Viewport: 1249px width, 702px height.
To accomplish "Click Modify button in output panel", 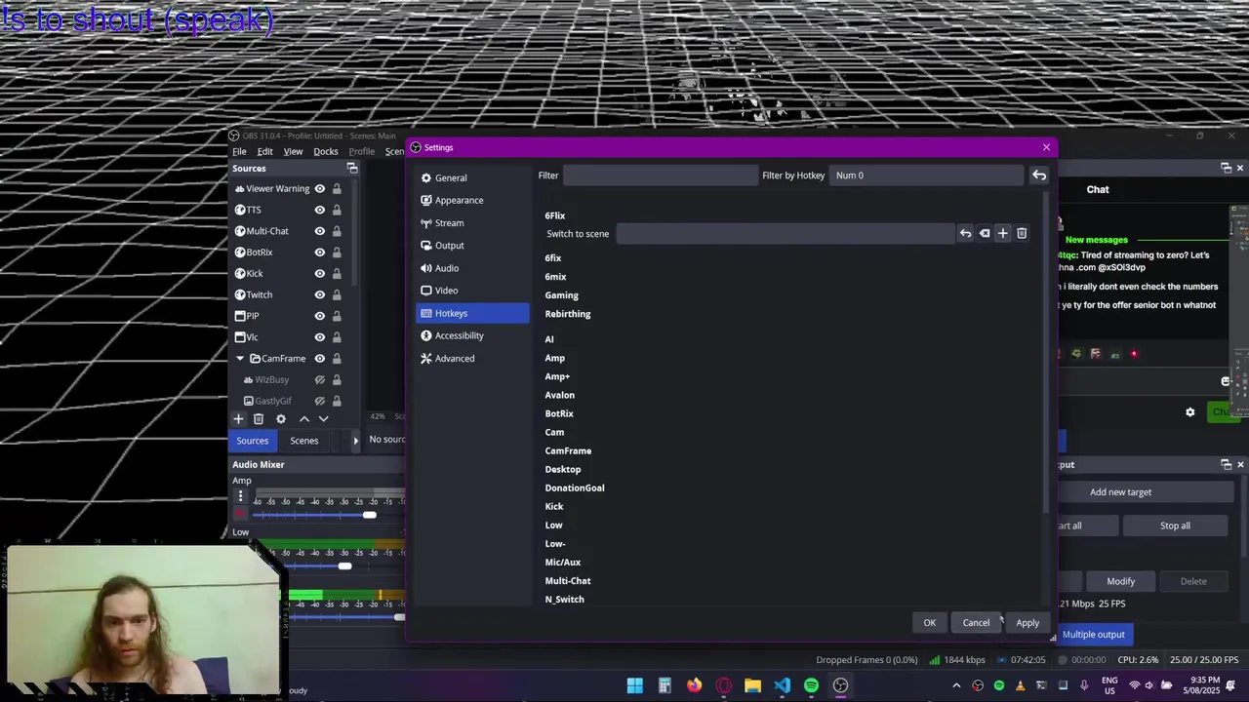I will pos(1120,581).
